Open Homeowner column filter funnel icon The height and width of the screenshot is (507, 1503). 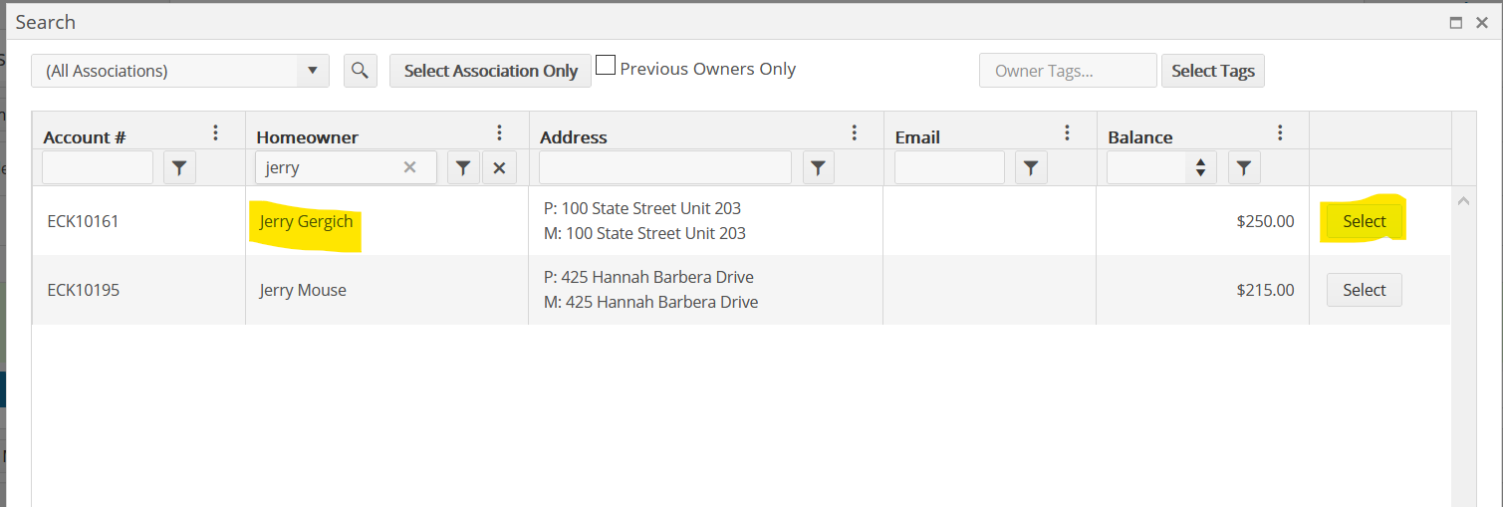(463, 168)
